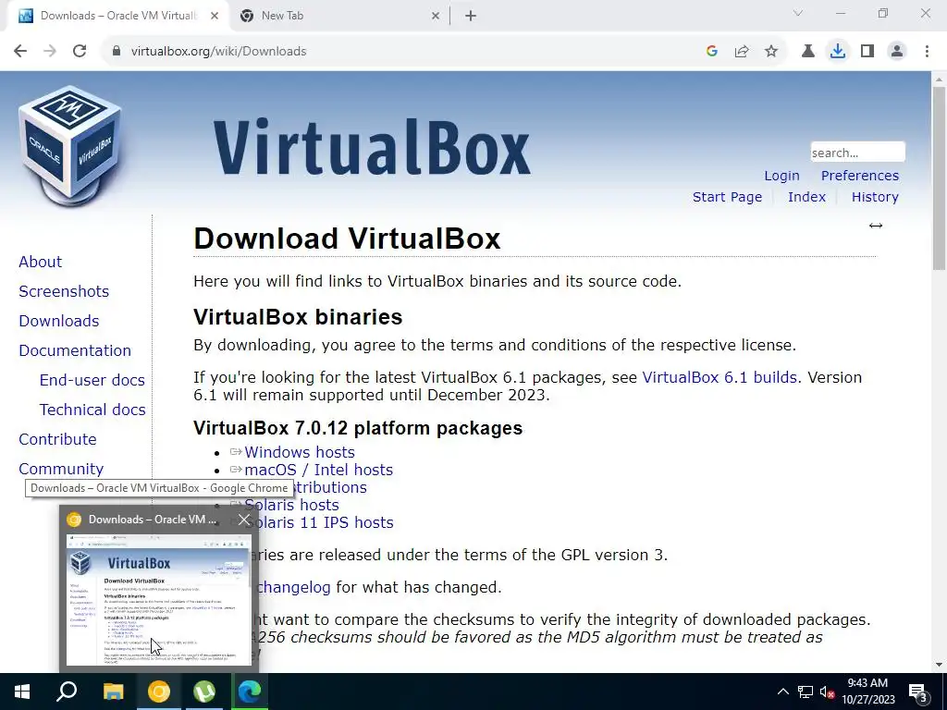
Task: Show hidden system tray icons
Action: (782, 692)
